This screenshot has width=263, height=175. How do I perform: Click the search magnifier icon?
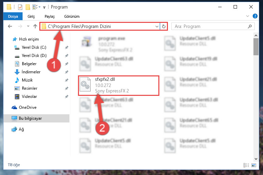[250, 26]
